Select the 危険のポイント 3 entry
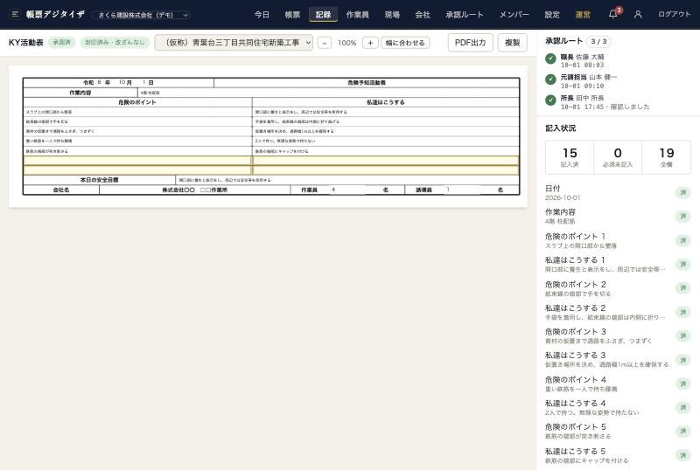The width and height of the screenshot is (700, 470). tap(618, 335)
